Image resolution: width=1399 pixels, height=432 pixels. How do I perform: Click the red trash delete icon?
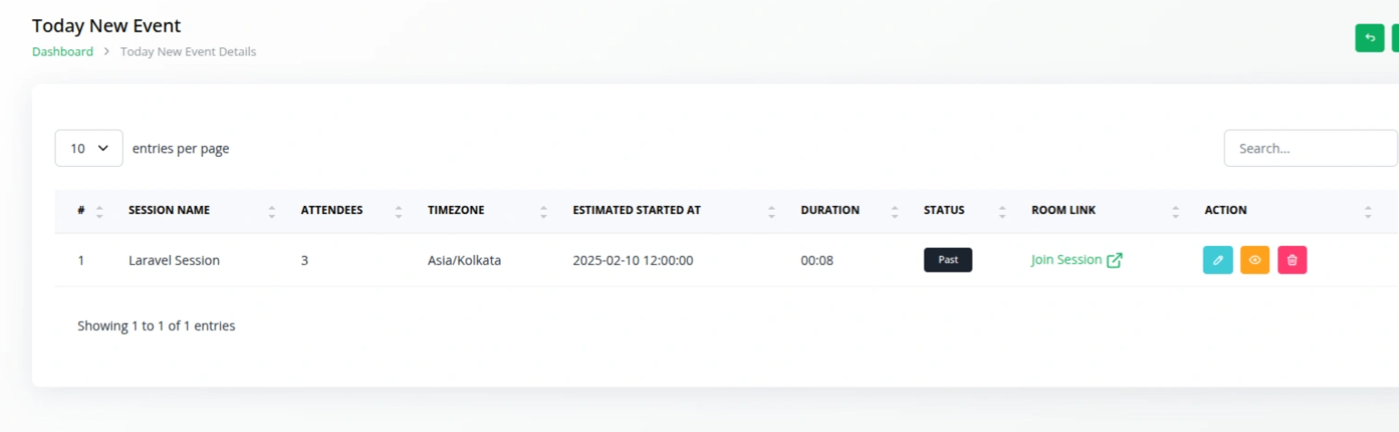1292,260
